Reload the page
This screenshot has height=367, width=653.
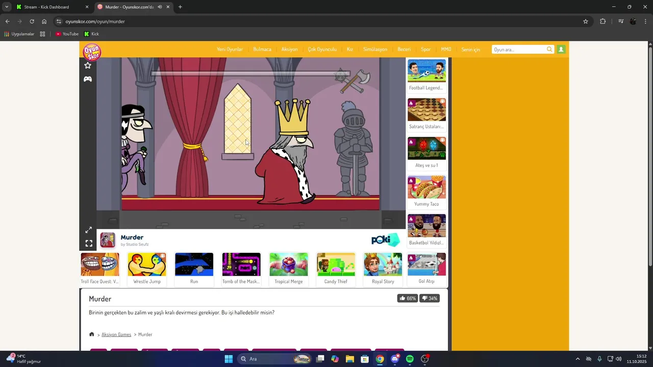[x=32, y=21]
